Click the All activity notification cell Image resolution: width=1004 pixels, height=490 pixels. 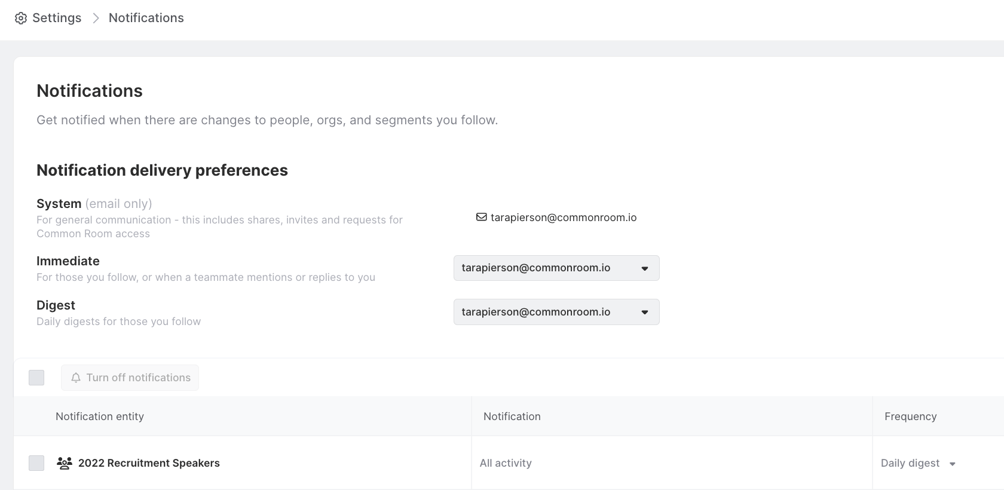click(506, 463)
